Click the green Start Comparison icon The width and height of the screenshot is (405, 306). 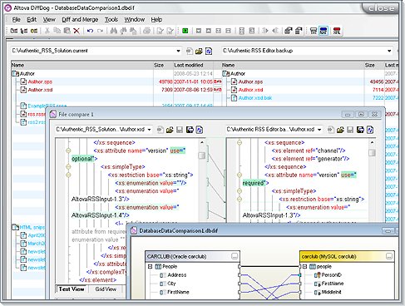[185, 31]
